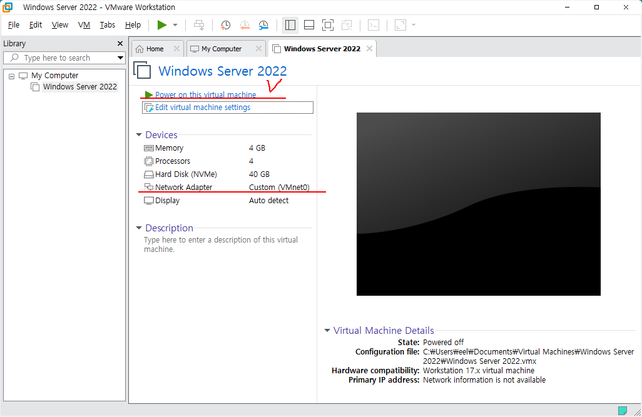Image resolution: width=642 pixels, height=417 pixels.
Task: Click the Display device row
Action: click(226, 201)
